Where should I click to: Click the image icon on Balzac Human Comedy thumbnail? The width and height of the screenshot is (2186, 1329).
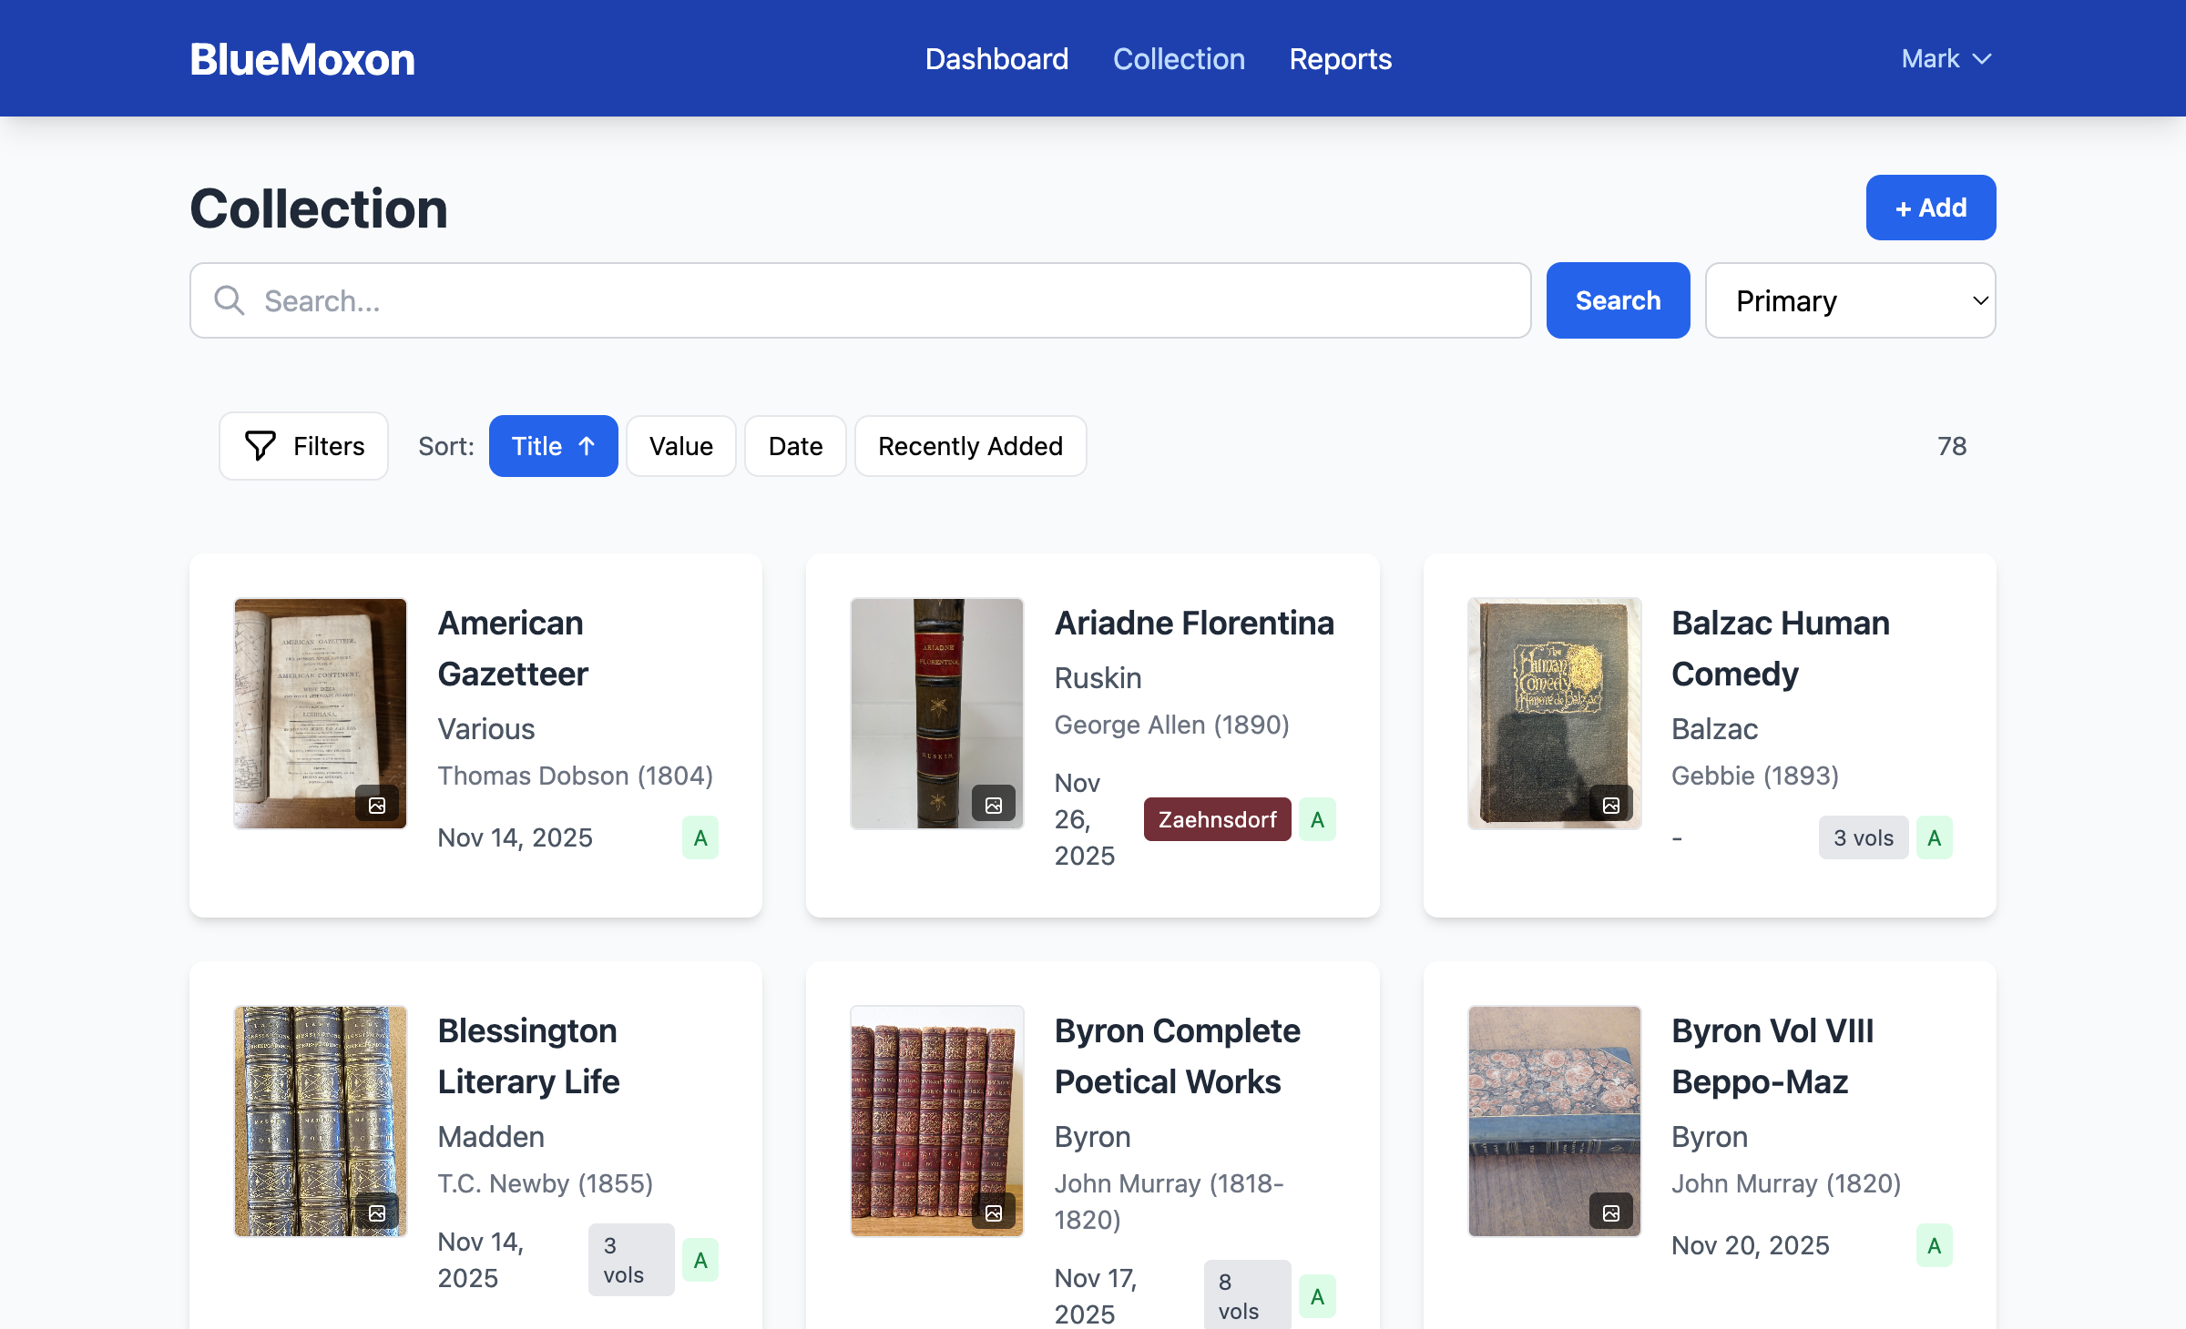(x=1610, y=803)
